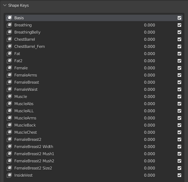188x182 pixels.
Task: Select the FemaleBreast2 Mush1 name text
Action: coord(34,154)
